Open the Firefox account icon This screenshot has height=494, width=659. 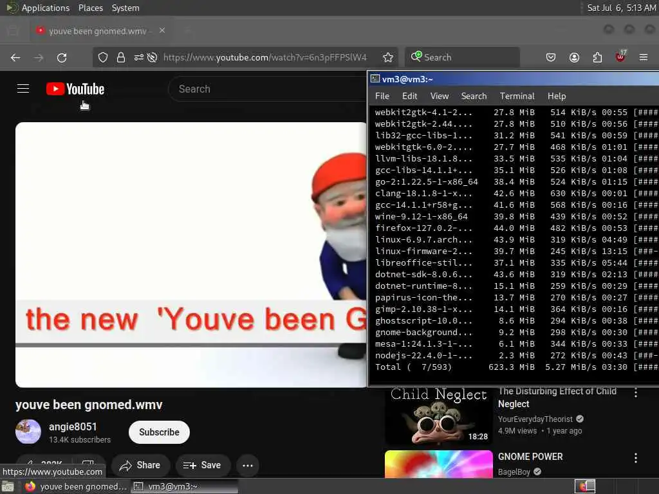click(x=574, y=57)
